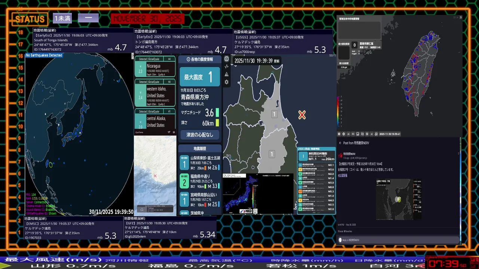Click the 最大震度 1 intensity banner

[200, 77]
